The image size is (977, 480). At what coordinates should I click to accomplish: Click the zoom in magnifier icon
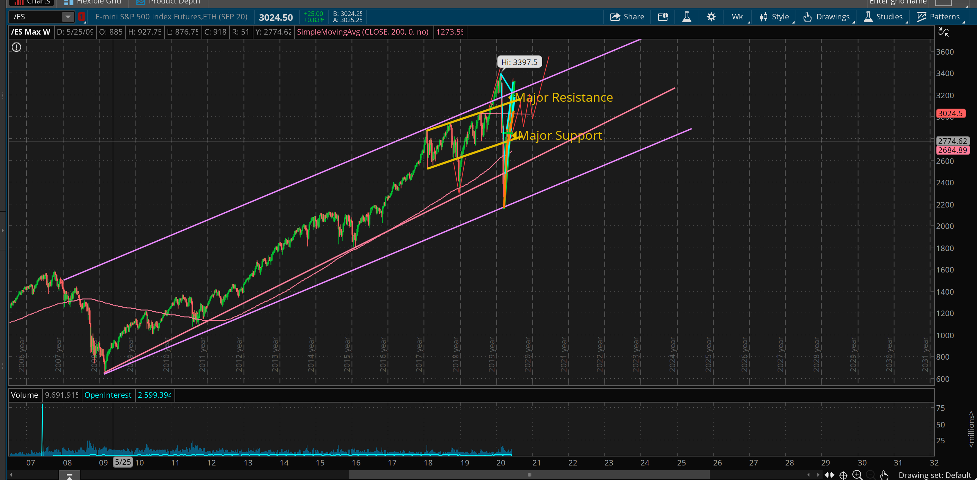click(857, 475)
